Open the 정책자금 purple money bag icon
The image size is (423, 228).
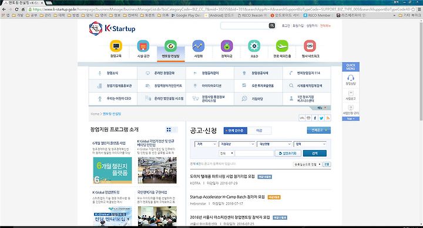(x=227, y=46)
